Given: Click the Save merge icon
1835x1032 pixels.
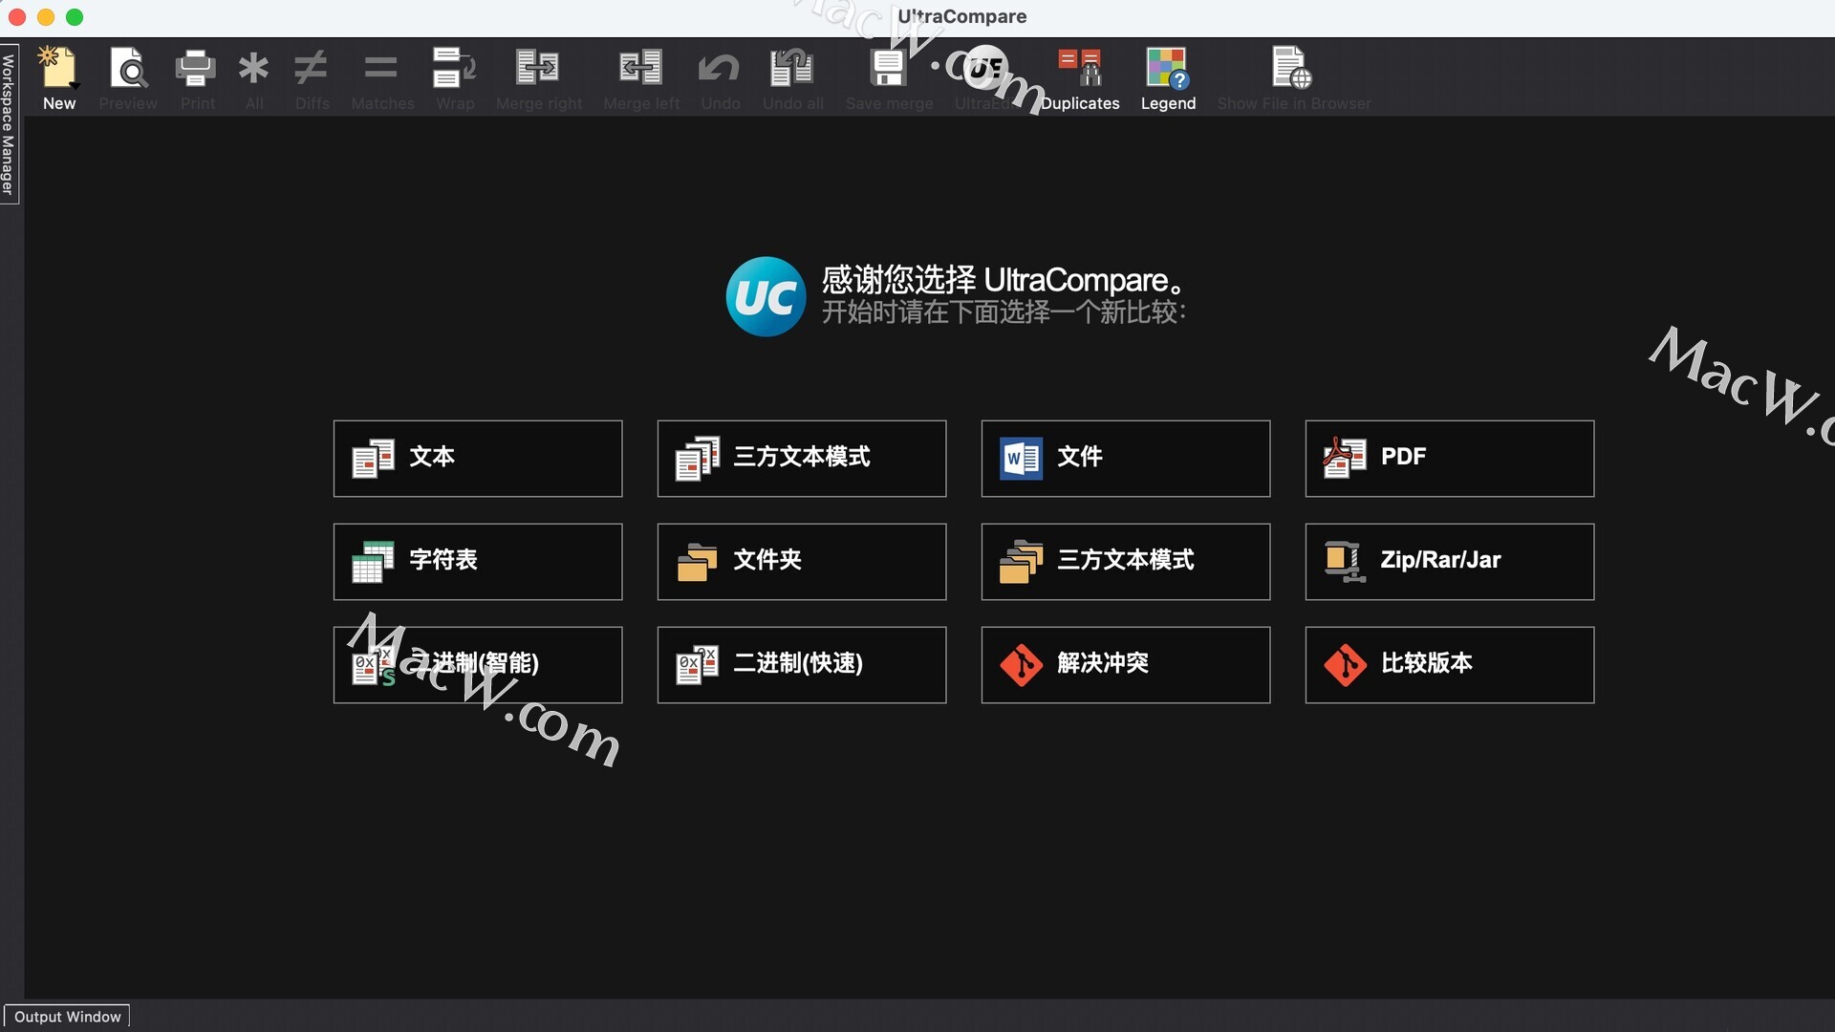Looking at the screenshot, I should pos(889,69).
